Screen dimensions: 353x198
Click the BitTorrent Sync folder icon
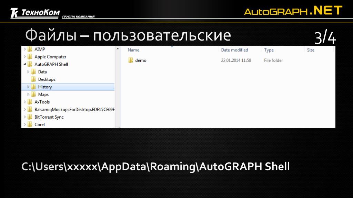tap(30, 117)
